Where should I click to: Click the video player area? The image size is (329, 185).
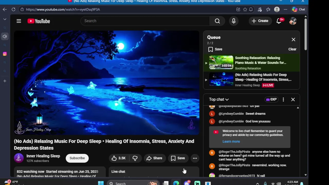[107, 83]
